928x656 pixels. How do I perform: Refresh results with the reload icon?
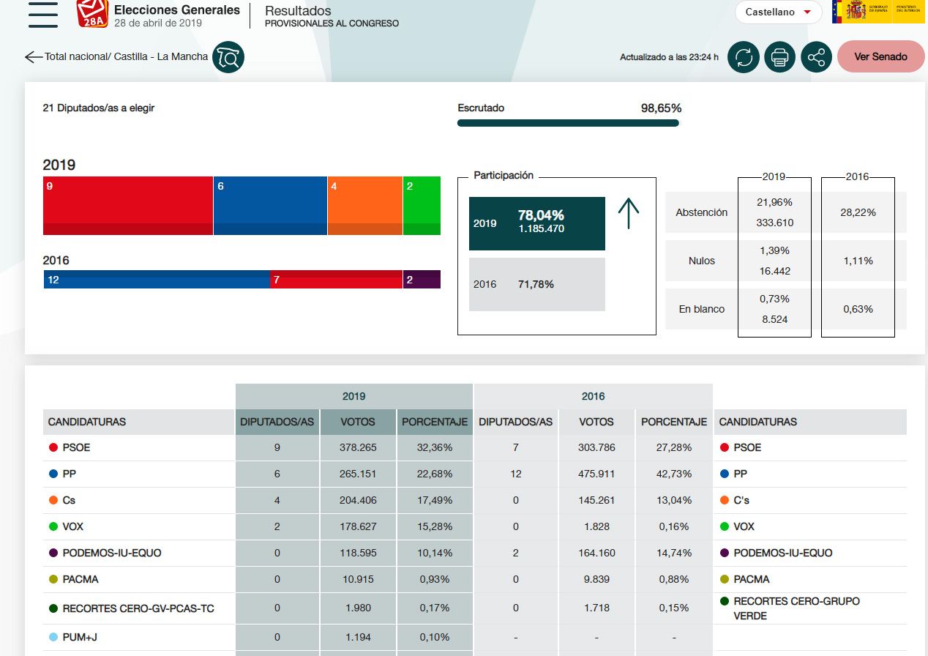tap(744, 57)
